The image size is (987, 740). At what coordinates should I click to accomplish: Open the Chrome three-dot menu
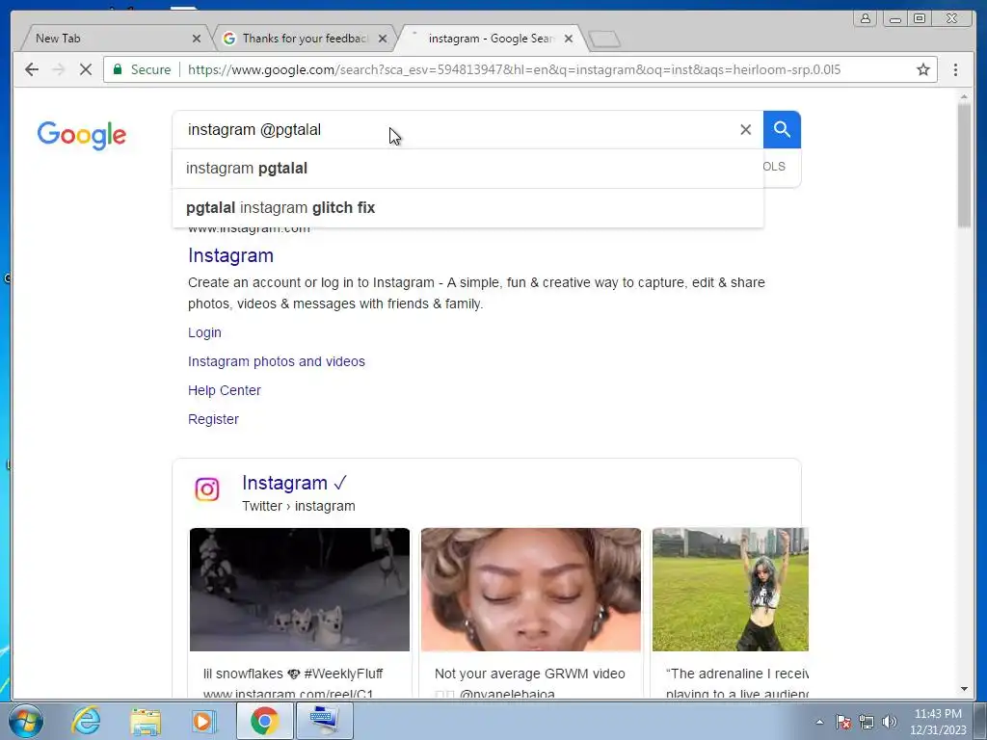[955, 69]
